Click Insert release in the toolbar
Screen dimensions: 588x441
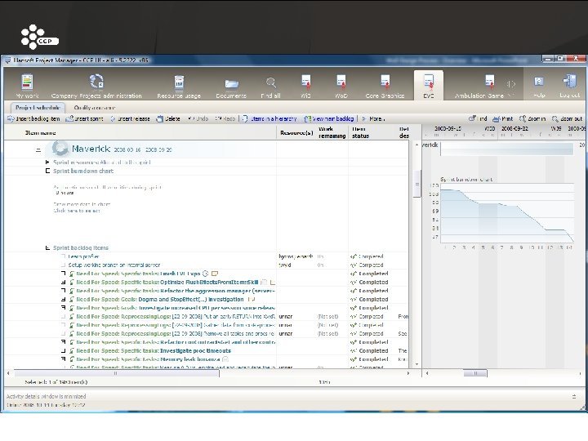pyautogui.click(x=130, y=119)
